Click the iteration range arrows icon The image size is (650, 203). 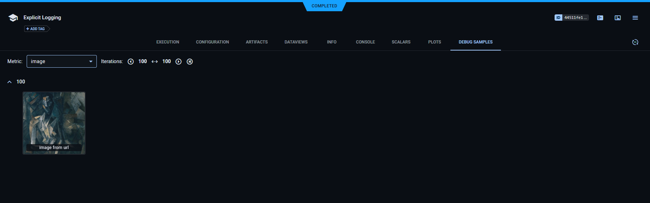(154, 62)
